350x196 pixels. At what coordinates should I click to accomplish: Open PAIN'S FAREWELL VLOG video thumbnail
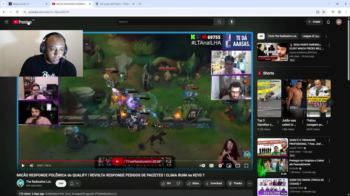272,52
